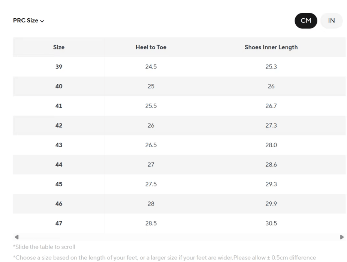Switch units to IN
Image resolution: width=347 pixels, height=262 pixels.
[x=331, y=21]
